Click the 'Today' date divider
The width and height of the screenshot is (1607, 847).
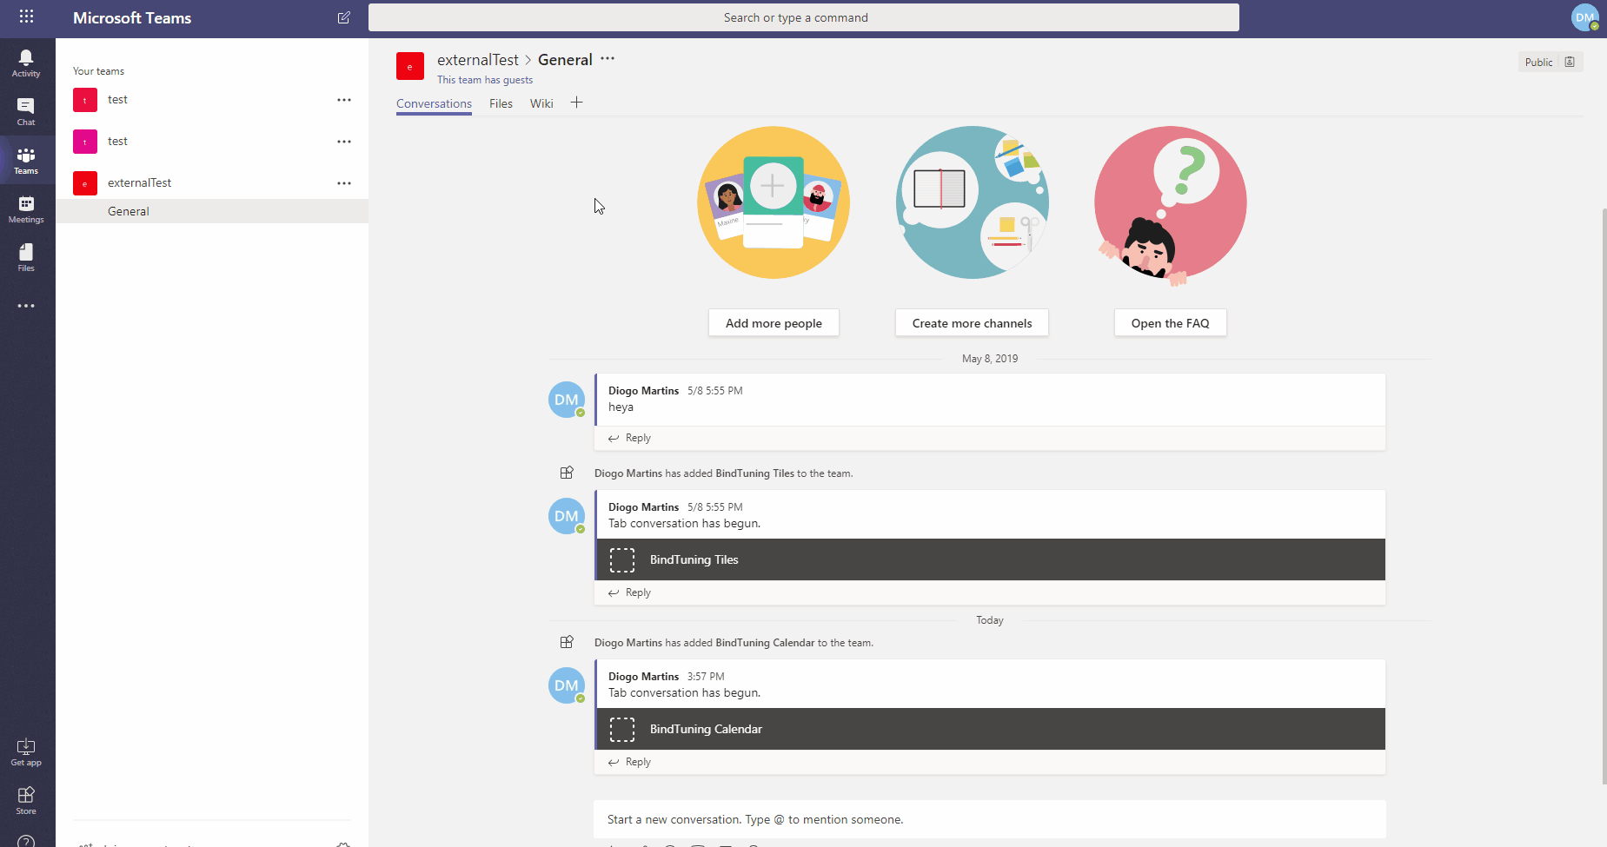point(990,620)
